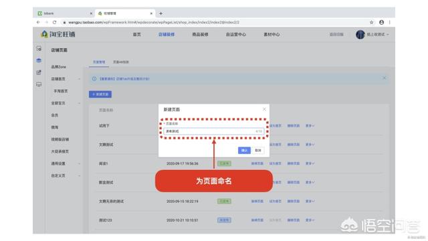Open the first icon in the left rail

(39, 48)
